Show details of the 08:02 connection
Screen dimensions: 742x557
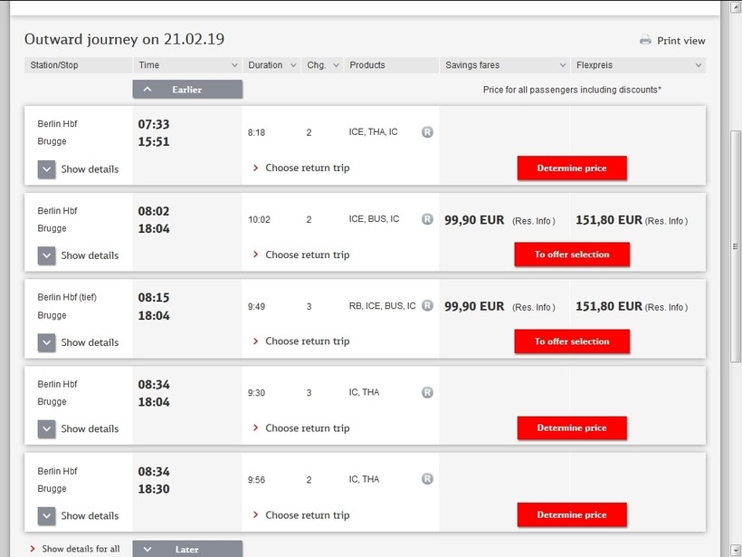click(47, 255)
